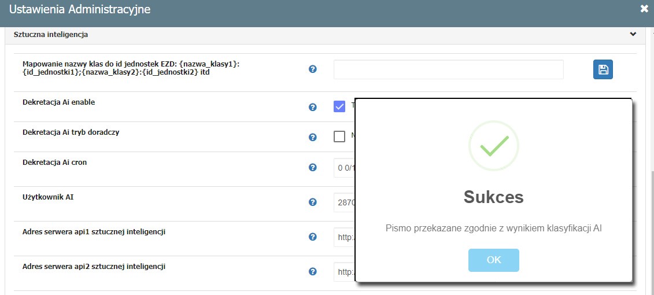The image size is (654, 295).
Task: Close the Ustawienia Administracyjne window
Action: coord(644,9)
